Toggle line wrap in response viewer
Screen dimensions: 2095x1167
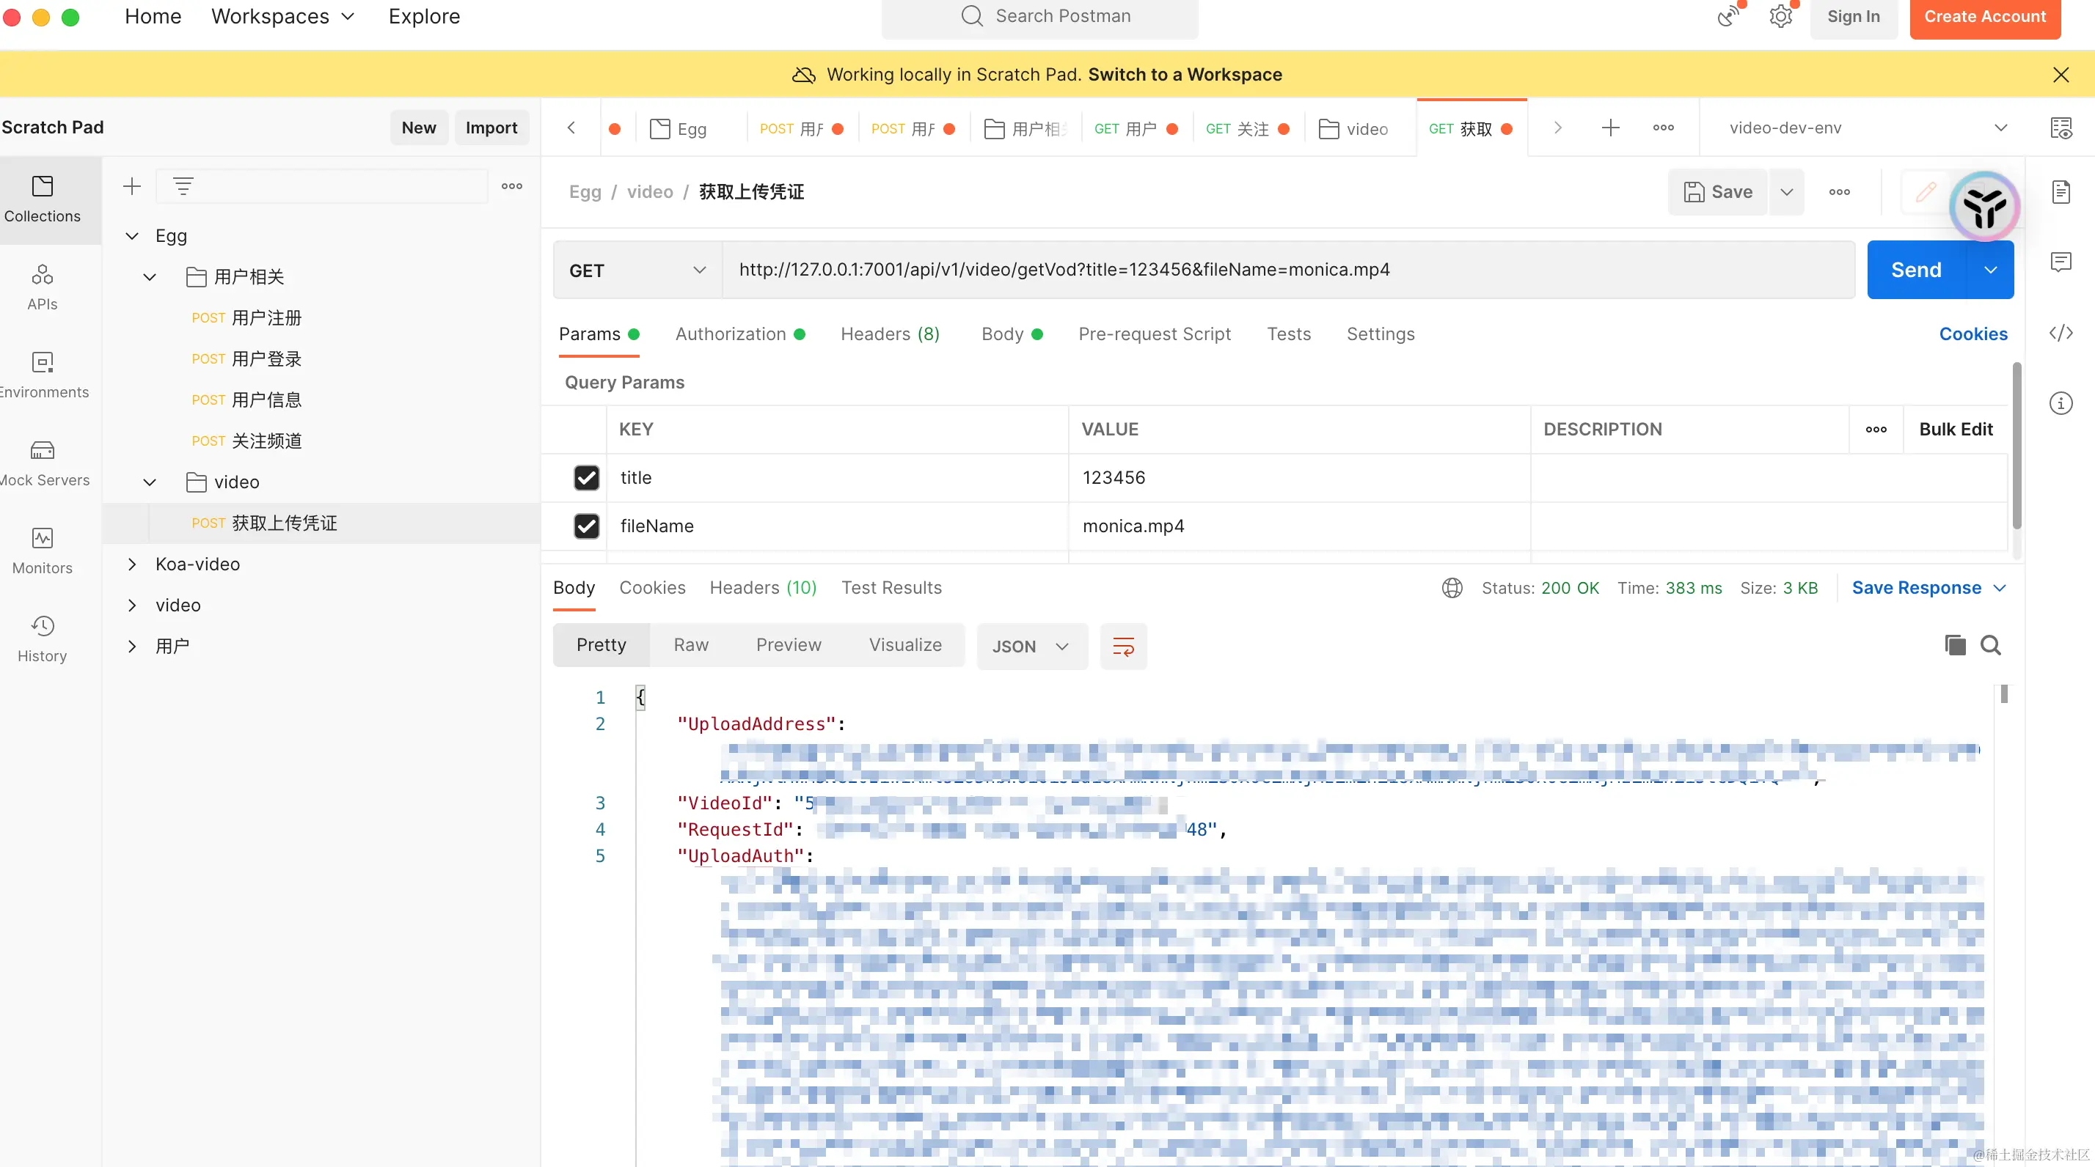1123,646
